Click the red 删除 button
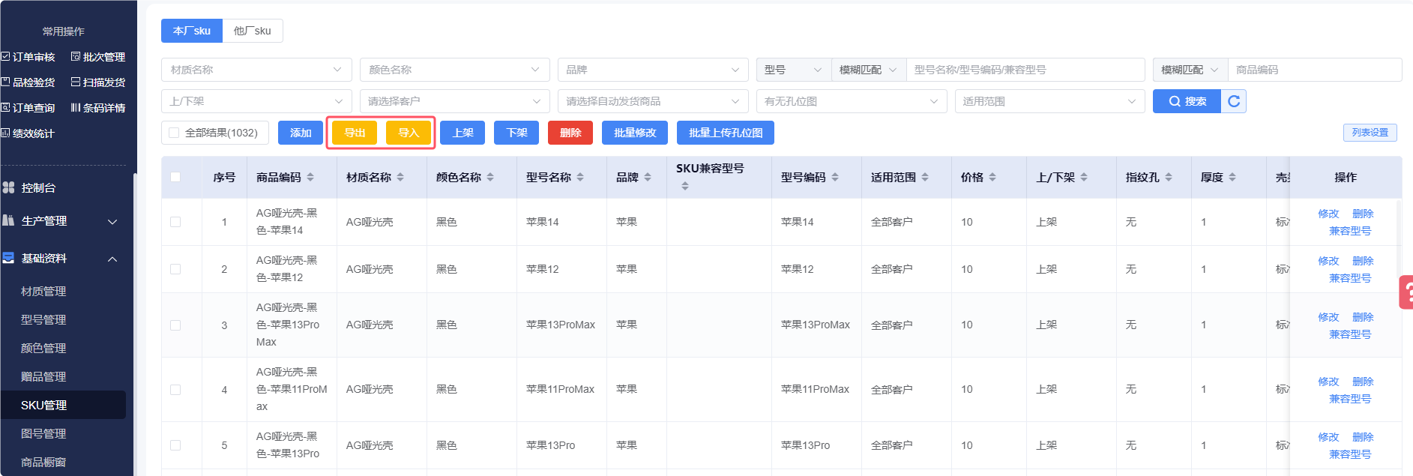Image resolution: width=1413 pixels, height=476 pixels. (x=570, y=133)
